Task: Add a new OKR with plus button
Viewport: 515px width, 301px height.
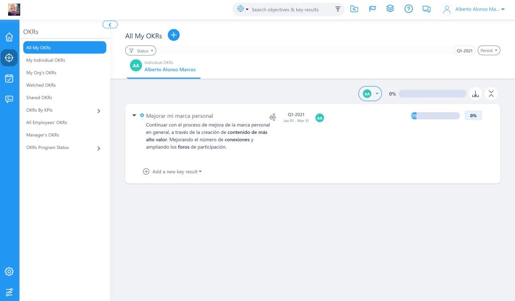Action: (174, 35)
